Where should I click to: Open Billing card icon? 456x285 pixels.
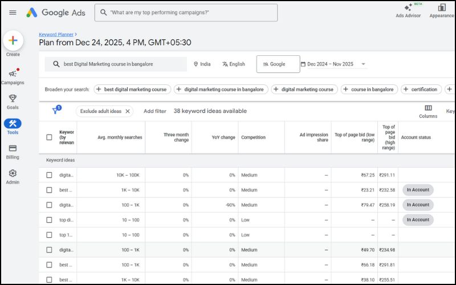13,148
